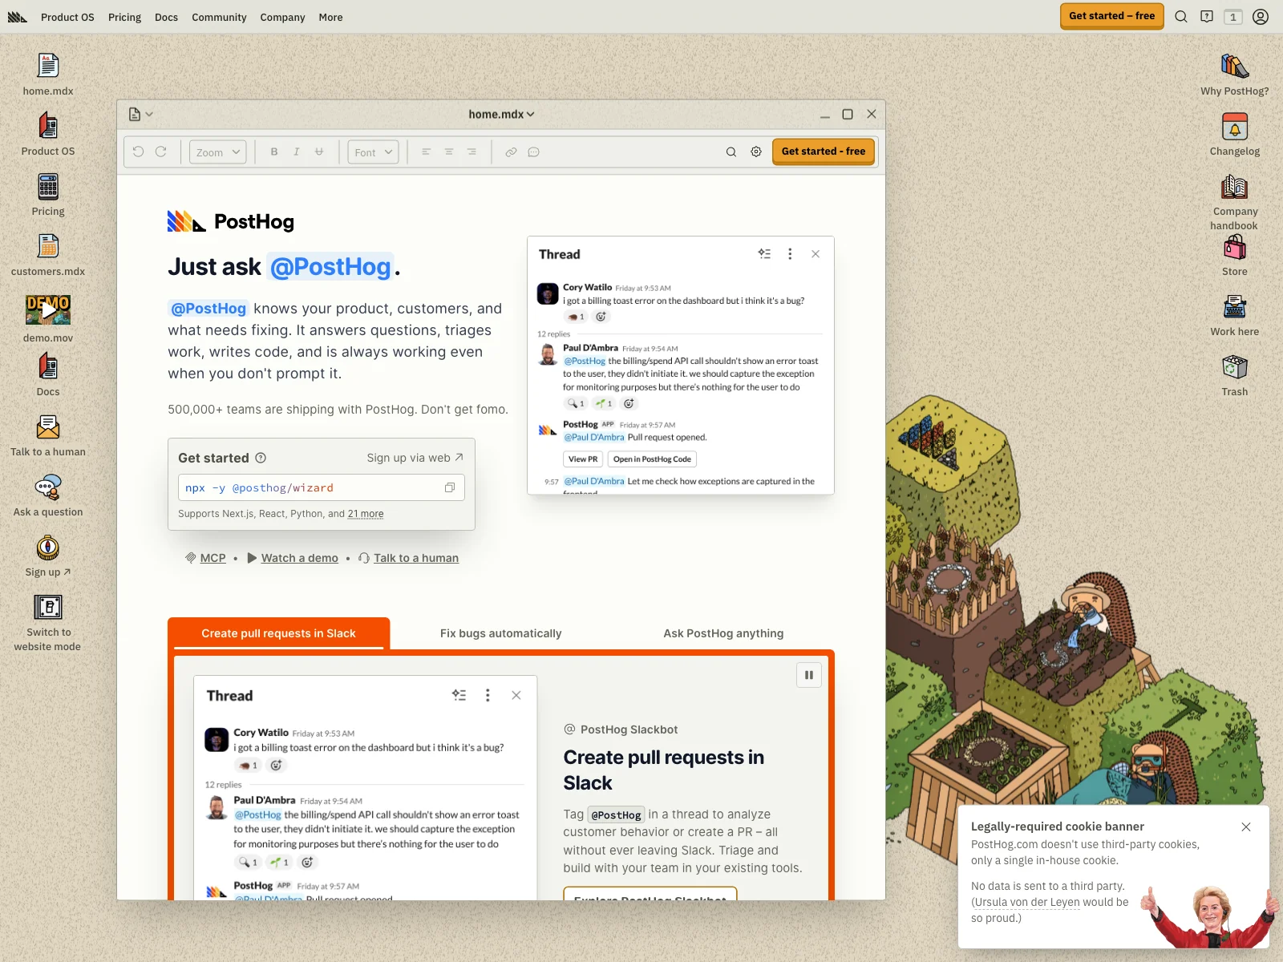1283x962 pixels.
Task: Open the Store desktop icon
Action: (x=1235, y=255)
